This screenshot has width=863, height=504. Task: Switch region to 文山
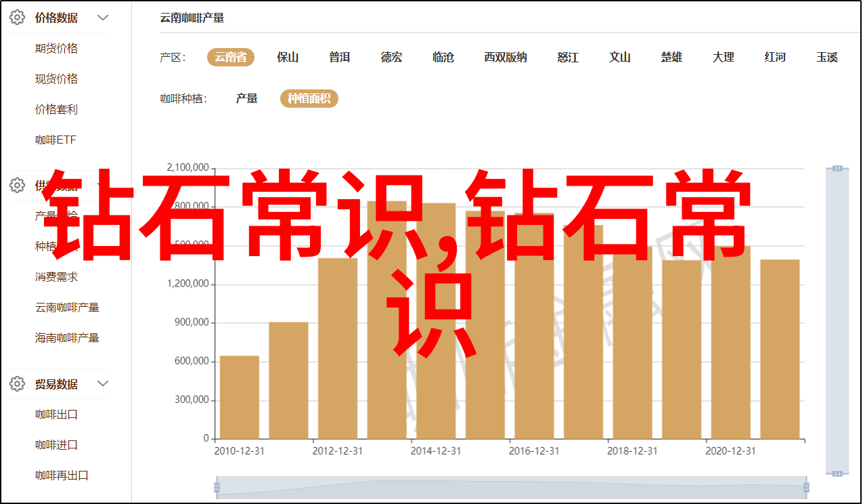pos(620,58)
